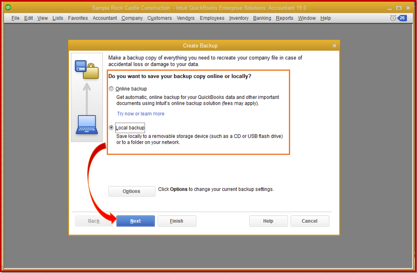
Task: Open the Window menu
Action: (x=307, y=18)
